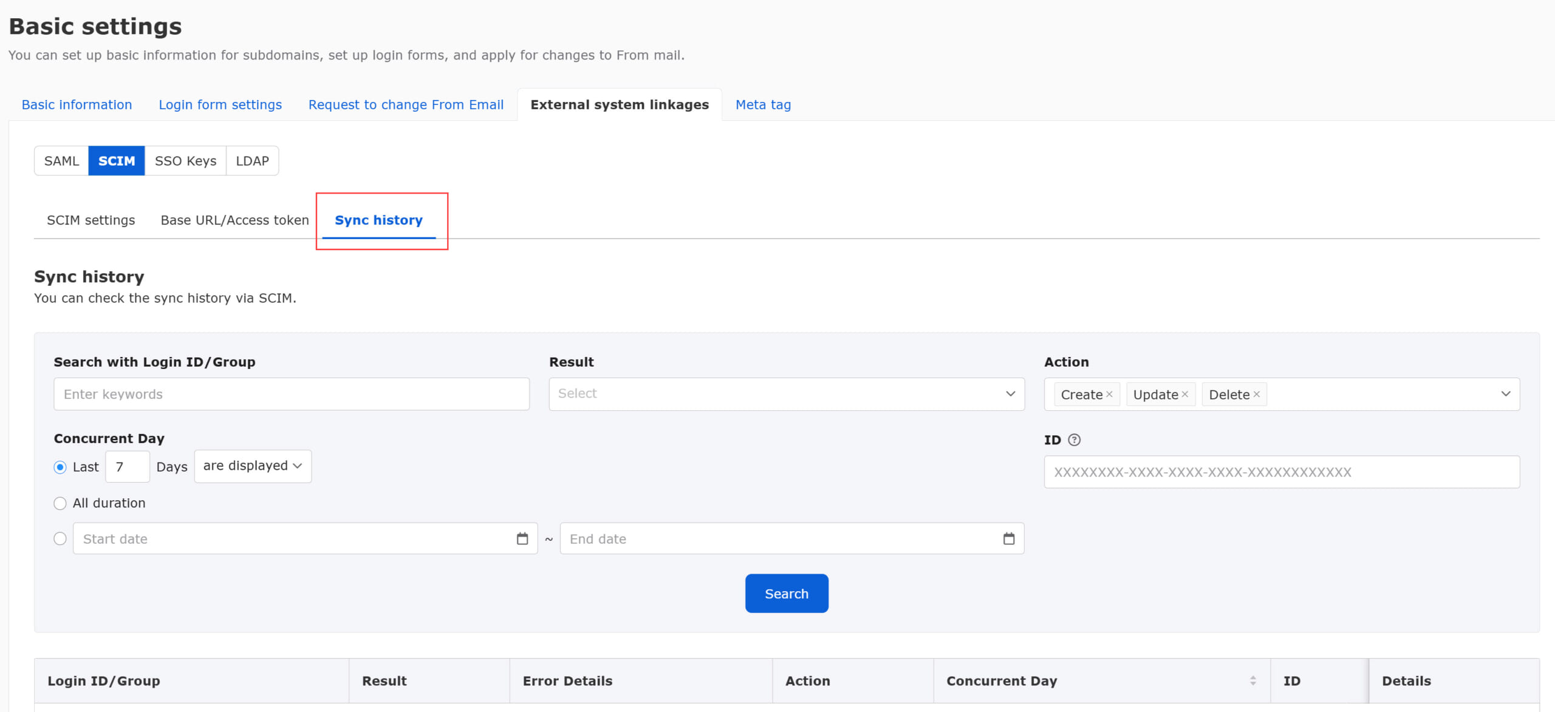This screenshot has height=712, width=1555.
Task: Click the ID help question mark icon
Action: 1074,440
